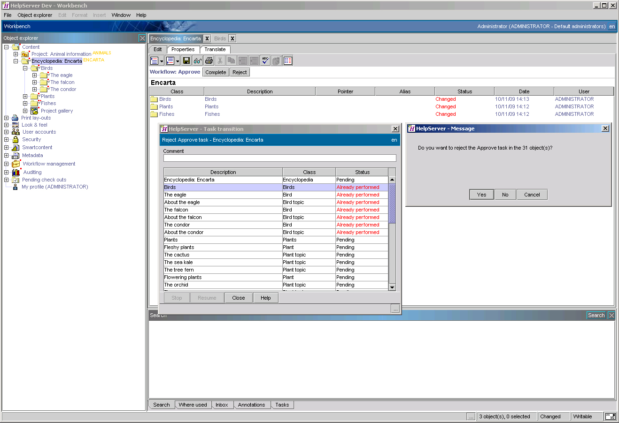Click the table list view icon
The width and height of the screenshot is (619, 423).
(x=288, y=60)
